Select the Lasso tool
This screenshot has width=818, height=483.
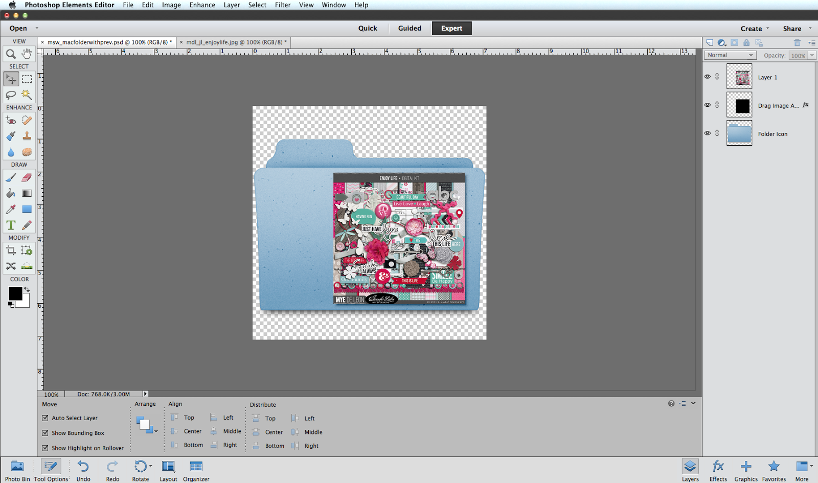click(x=11, y=95)
